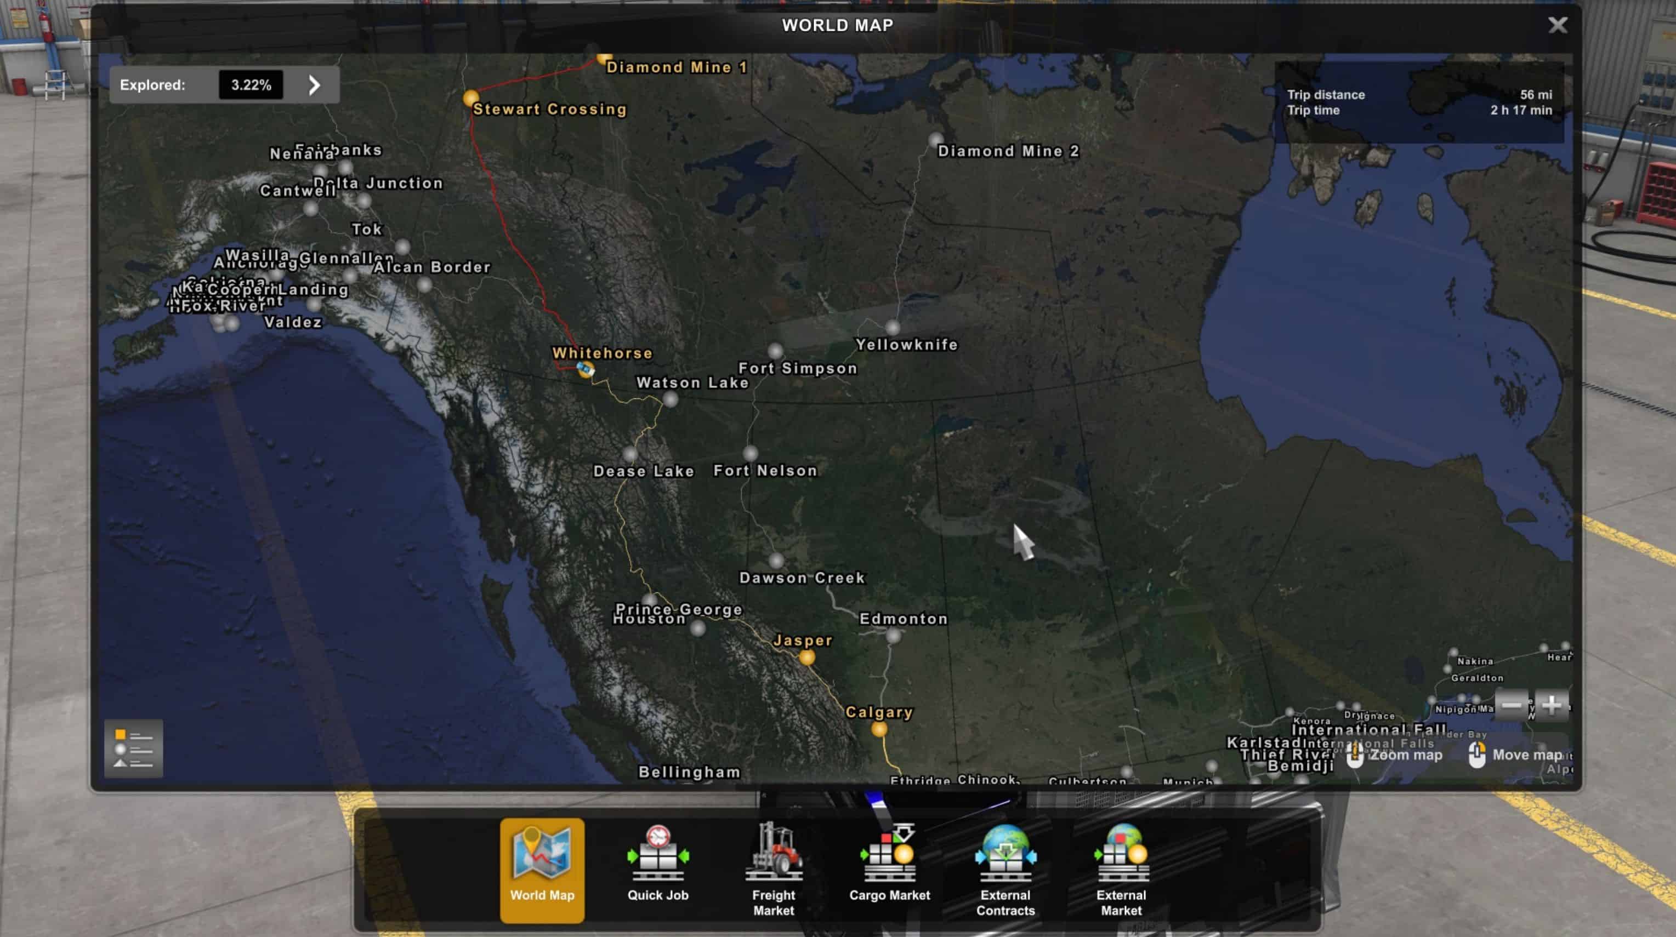The image size is (1676, 937).
Task: Click the Yellowknife city marker
Action: click(893, 327)
